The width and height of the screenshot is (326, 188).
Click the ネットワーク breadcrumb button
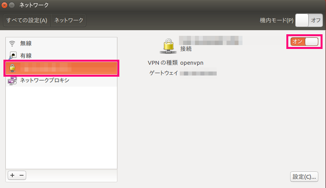tap(69, 20)
